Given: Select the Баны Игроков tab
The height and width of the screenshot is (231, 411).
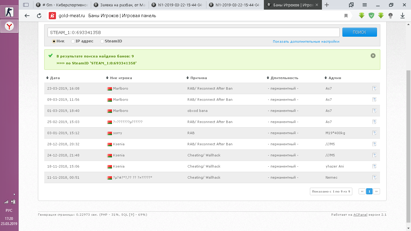Looking at the screenshot, I should (x=293, y=5).
